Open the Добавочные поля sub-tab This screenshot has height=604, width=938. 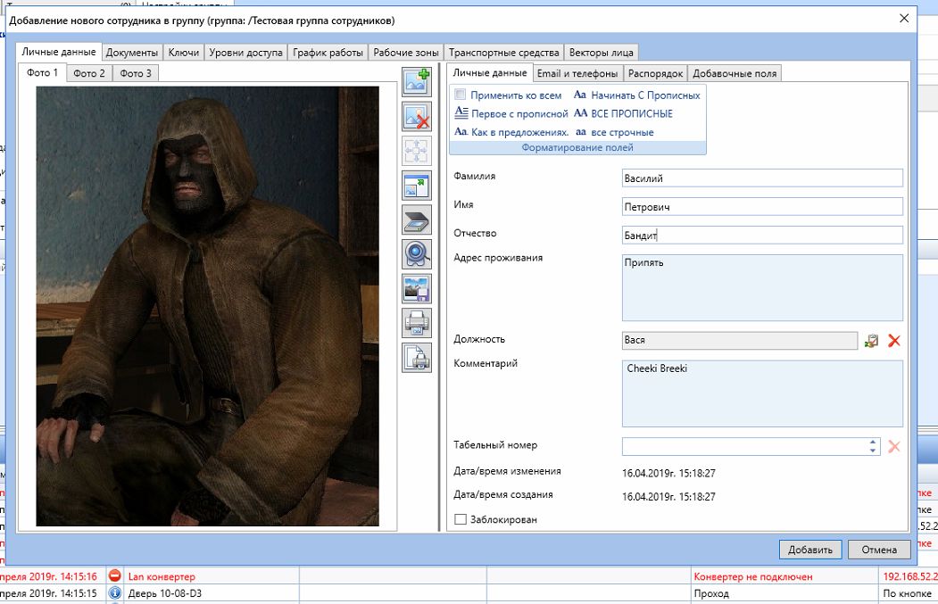[735, 73]
